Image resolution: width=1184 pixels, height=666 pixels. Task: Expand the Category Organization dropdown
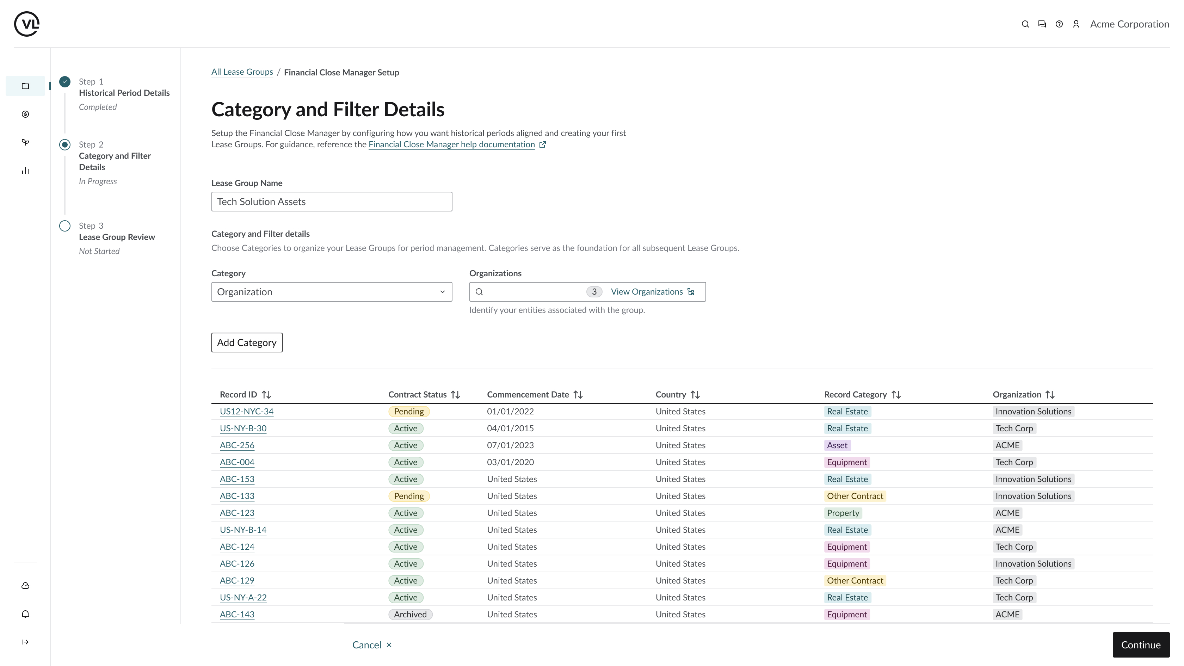pyautogui.click(x=331, y=292)
